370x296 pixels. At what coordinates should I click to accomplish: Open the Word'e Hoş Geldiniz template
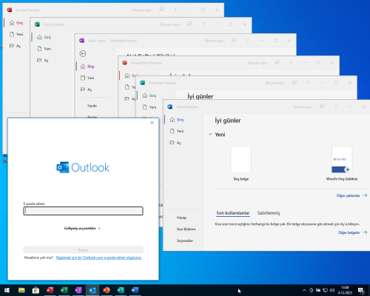coord(342,164)
